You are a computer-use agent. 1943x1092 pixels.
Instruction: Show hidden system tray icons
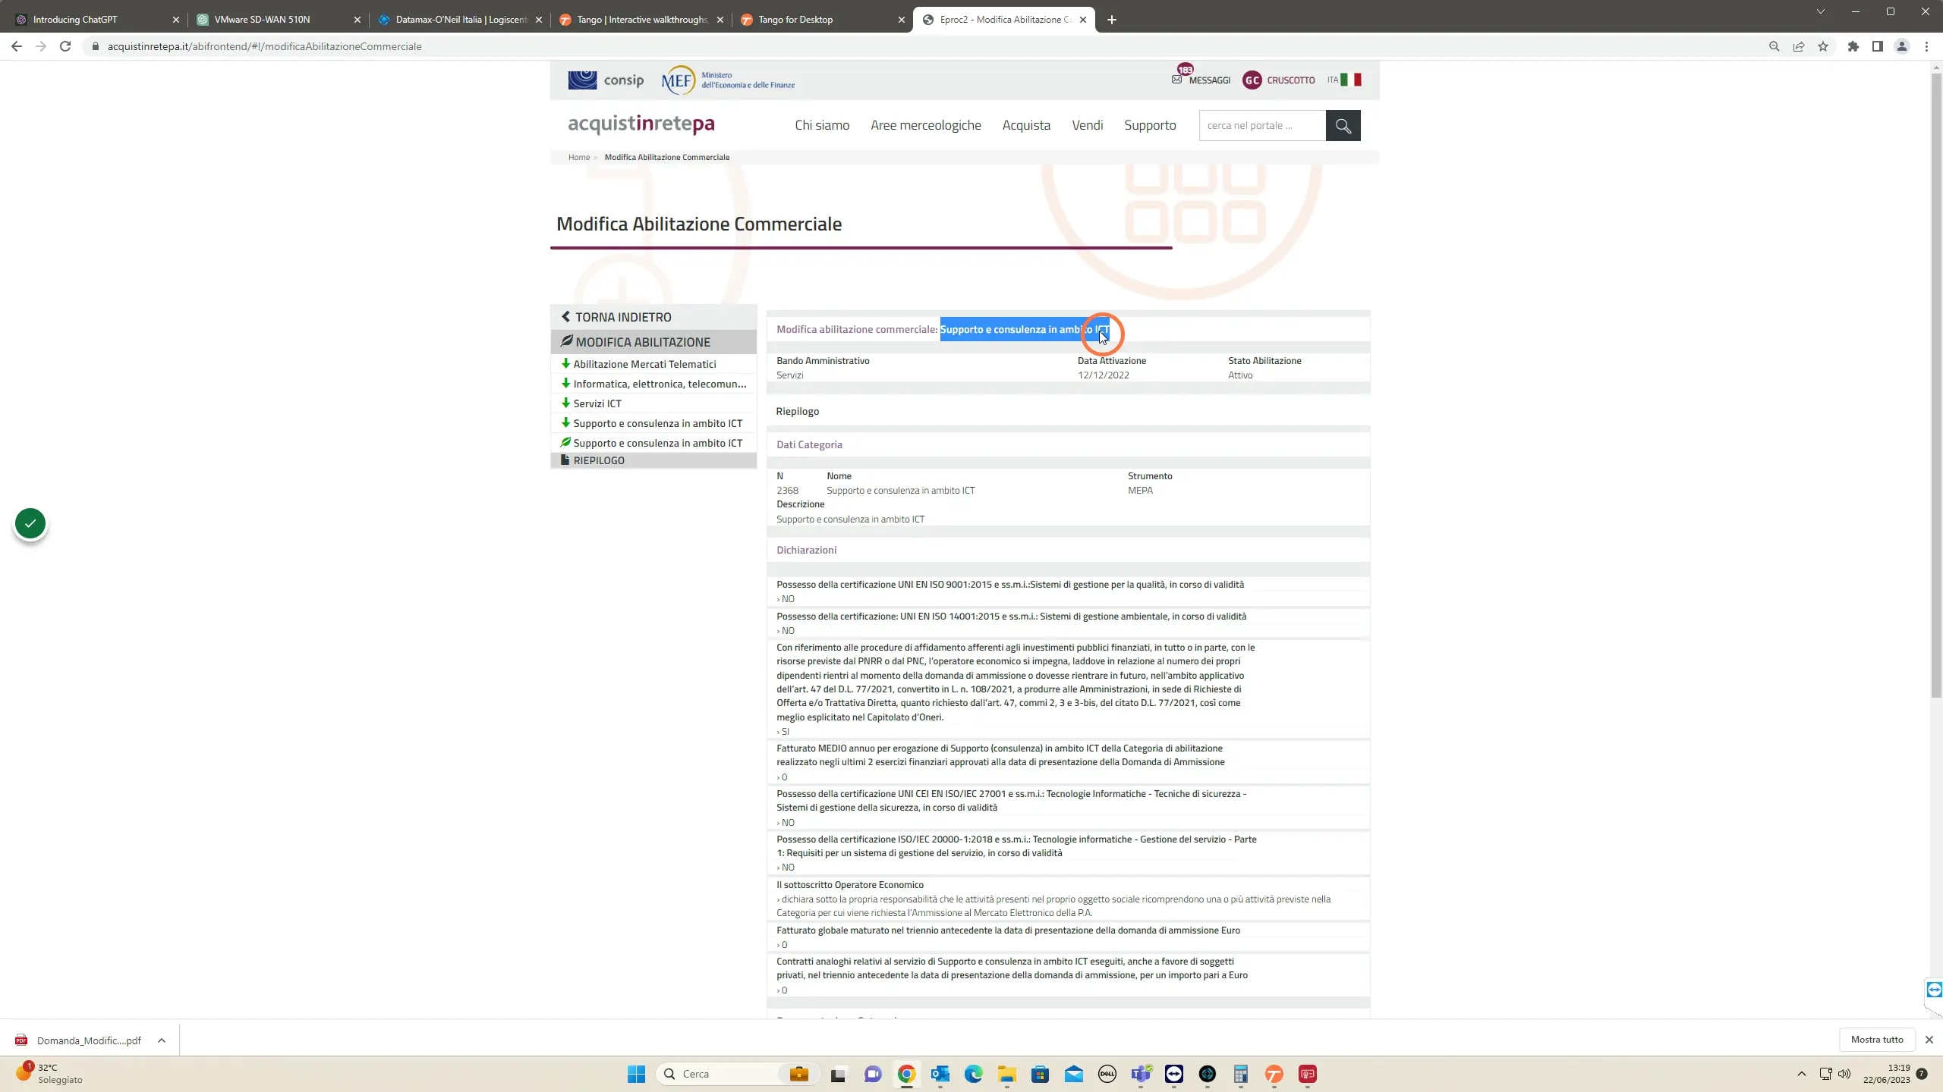point(1802,1074)
